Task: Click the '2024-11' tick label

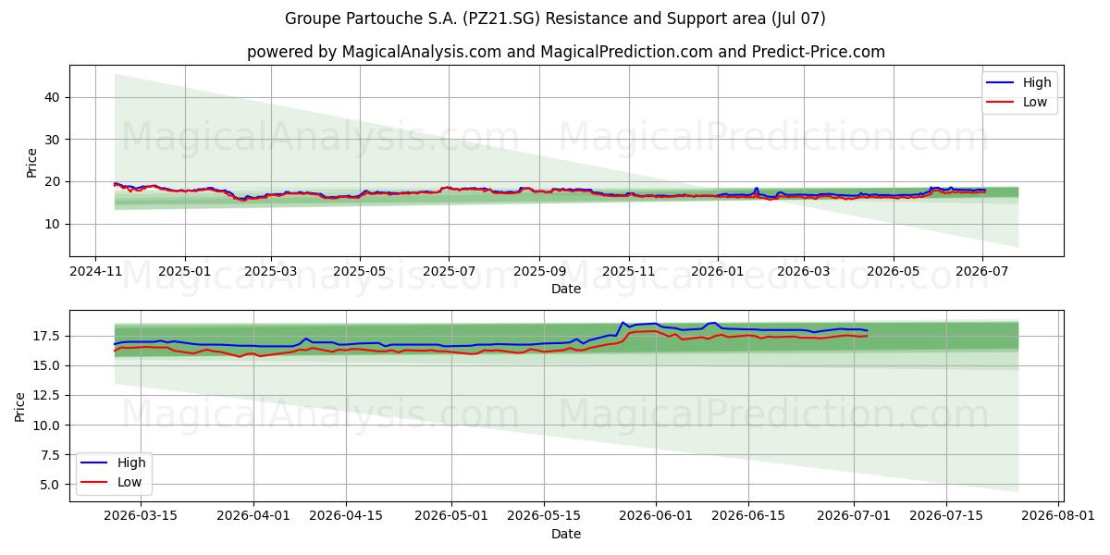Action: click(x=96, y=271)
